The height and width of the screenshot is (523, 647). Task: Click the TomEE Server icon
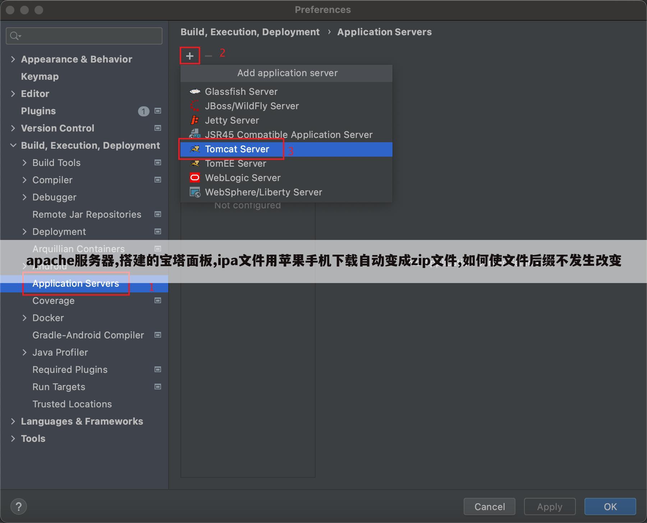(x=194, y=163)
